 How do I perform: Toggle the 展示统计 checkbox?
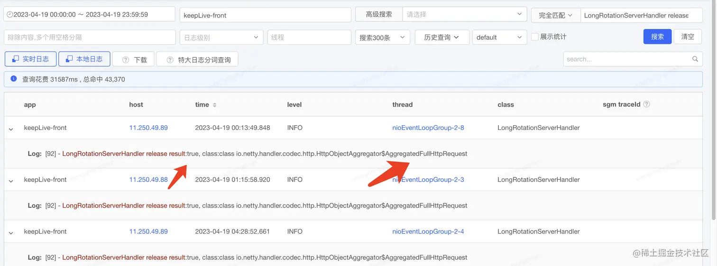click(534, 37)
